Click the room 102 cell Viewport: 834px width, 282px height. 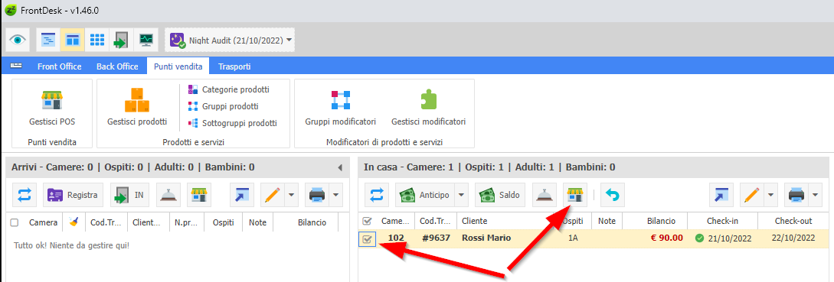click(x=396, y=238)
